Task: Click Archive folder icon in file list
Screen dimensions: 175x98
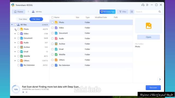Action: [56, 44]
